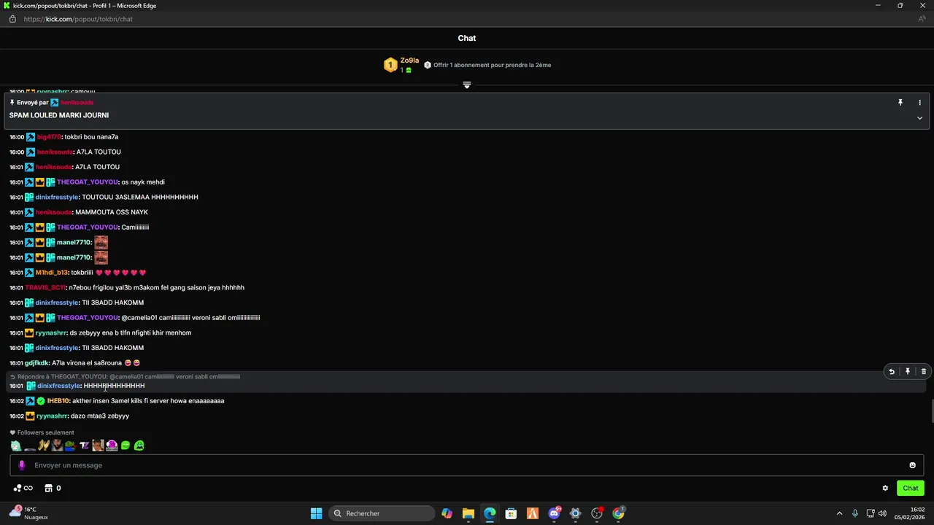The width and height of the screenshot is (934, 525).
Task: Insert the TZ logo emote
Action: pos(85,446)
